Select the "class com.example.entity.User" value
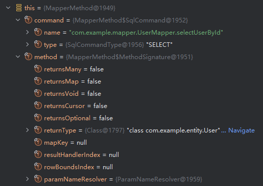 tap(174, 130)
